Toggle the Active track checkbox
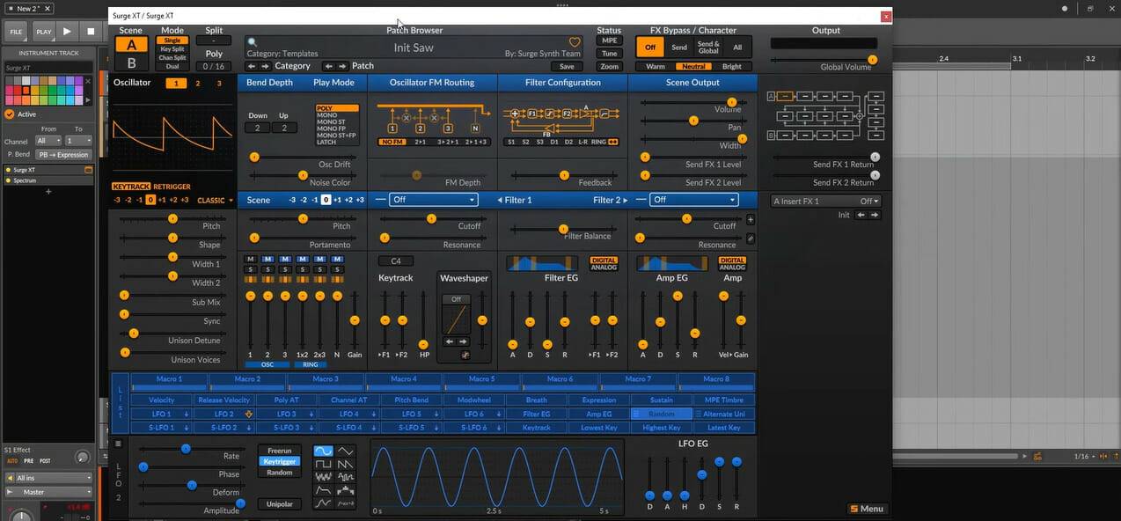 pos(10,114)
